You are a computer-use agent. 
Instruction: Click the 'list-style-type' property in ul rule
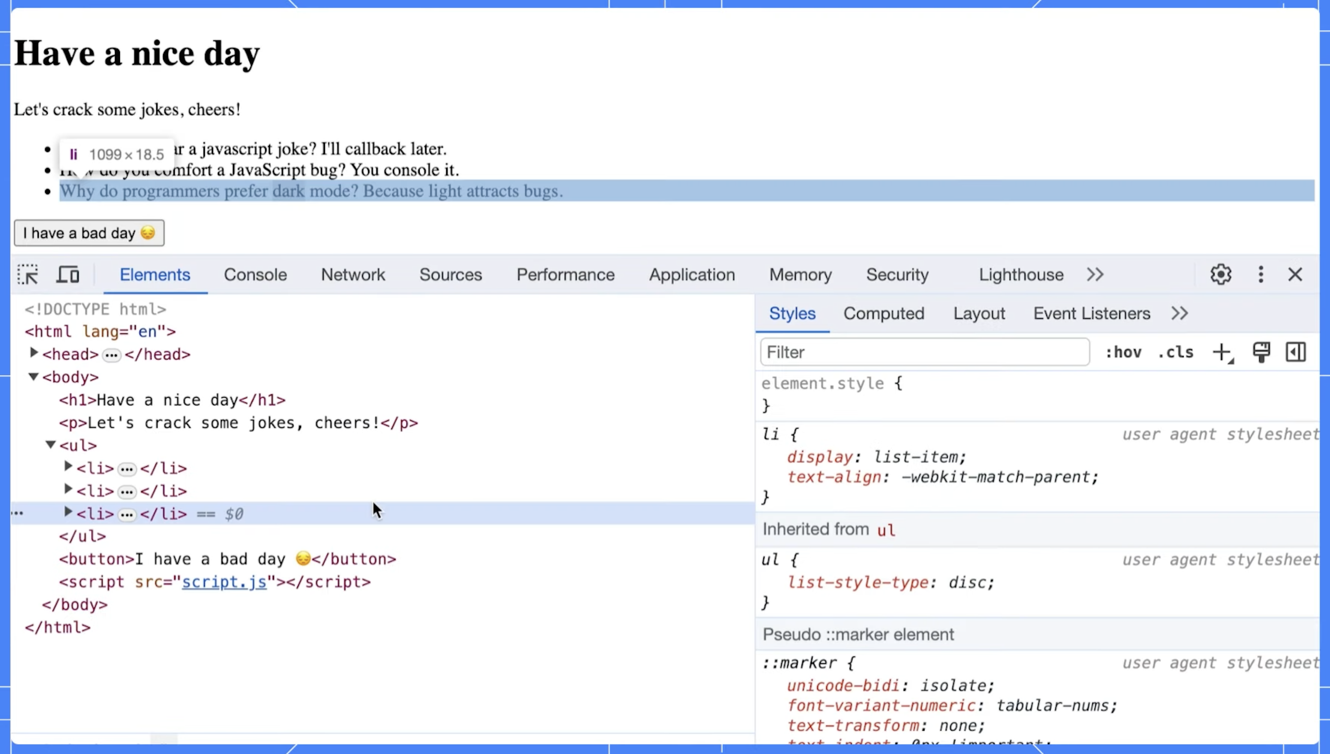click(x=858, y=583)
